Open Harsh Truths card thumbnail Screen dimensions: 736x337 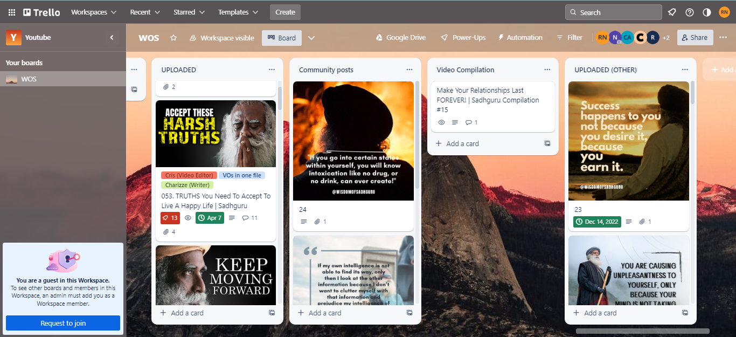pyautogui.click(x=216, y=134)
